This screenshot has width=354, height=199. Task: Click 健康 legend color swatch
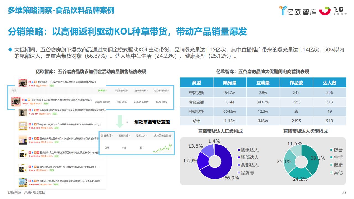click(332, 165)
